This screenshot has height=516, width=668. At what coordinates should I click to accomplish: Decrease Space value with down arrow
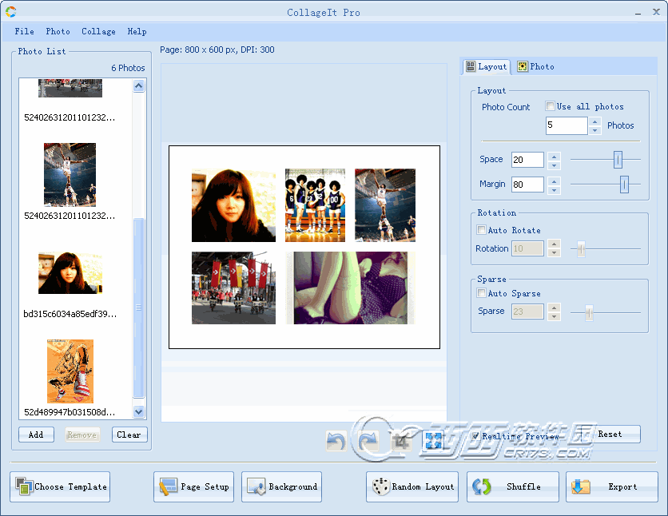pyautogui.click(x=555, y=165)
